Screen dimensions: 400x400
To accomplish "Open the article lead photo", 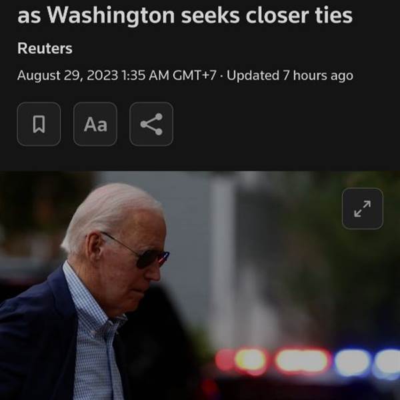I will click(200, 285).
